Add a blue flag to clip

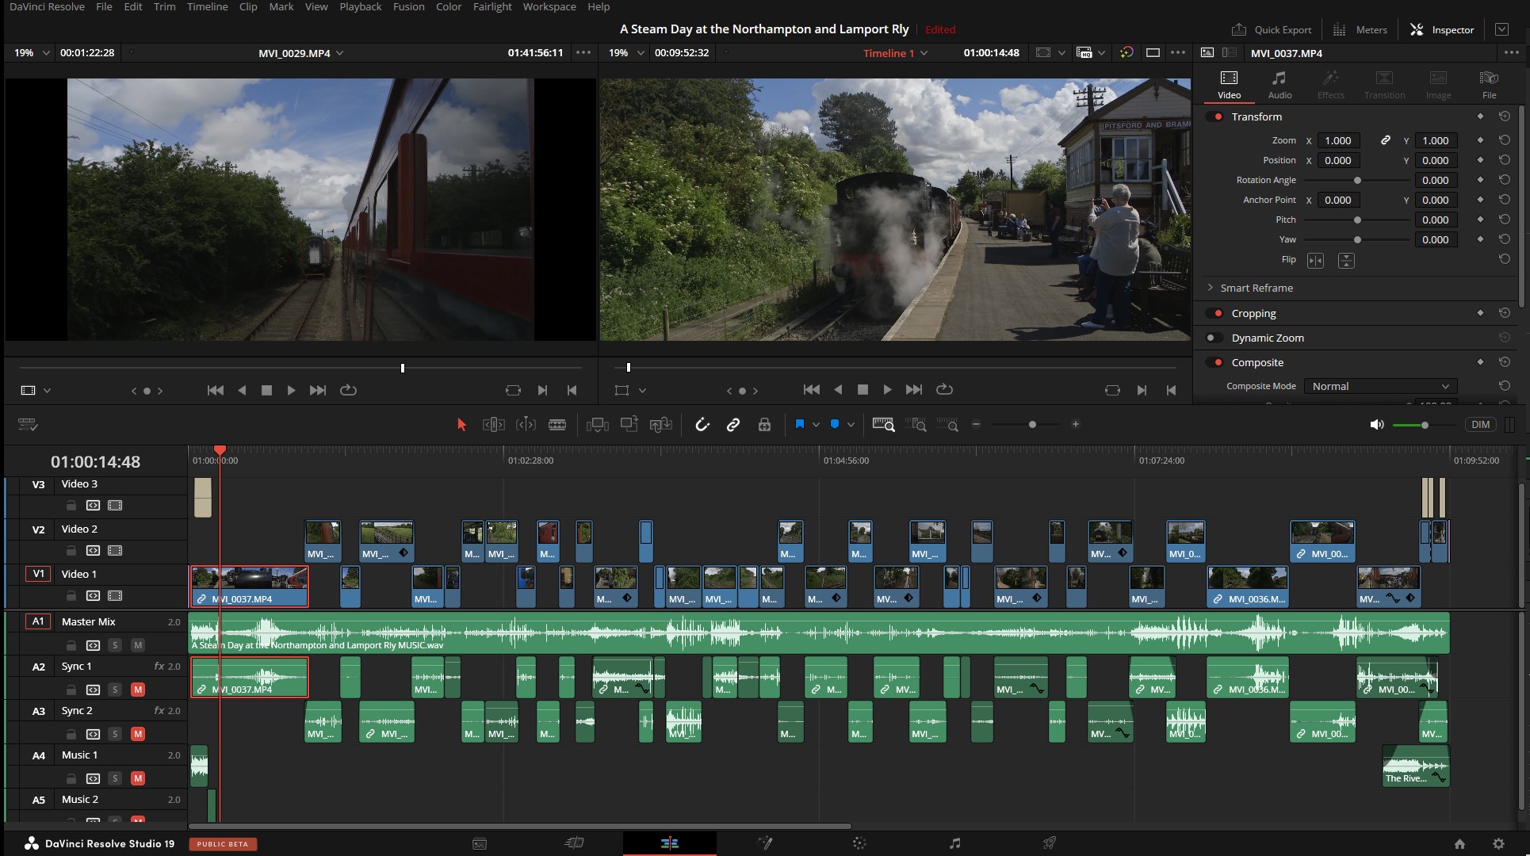coord(800,424)
